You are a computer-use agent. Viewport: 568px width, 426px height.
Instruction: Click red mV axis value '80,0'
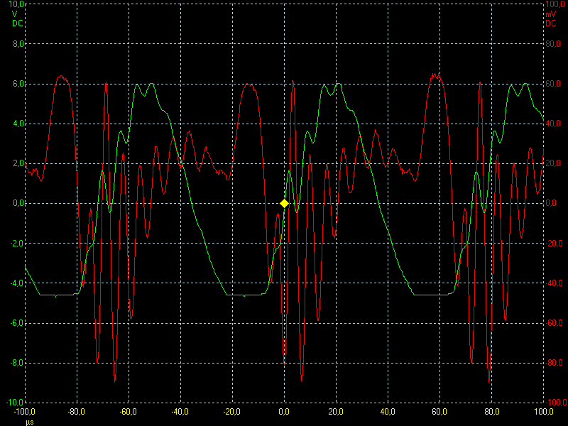coord(553,44)
